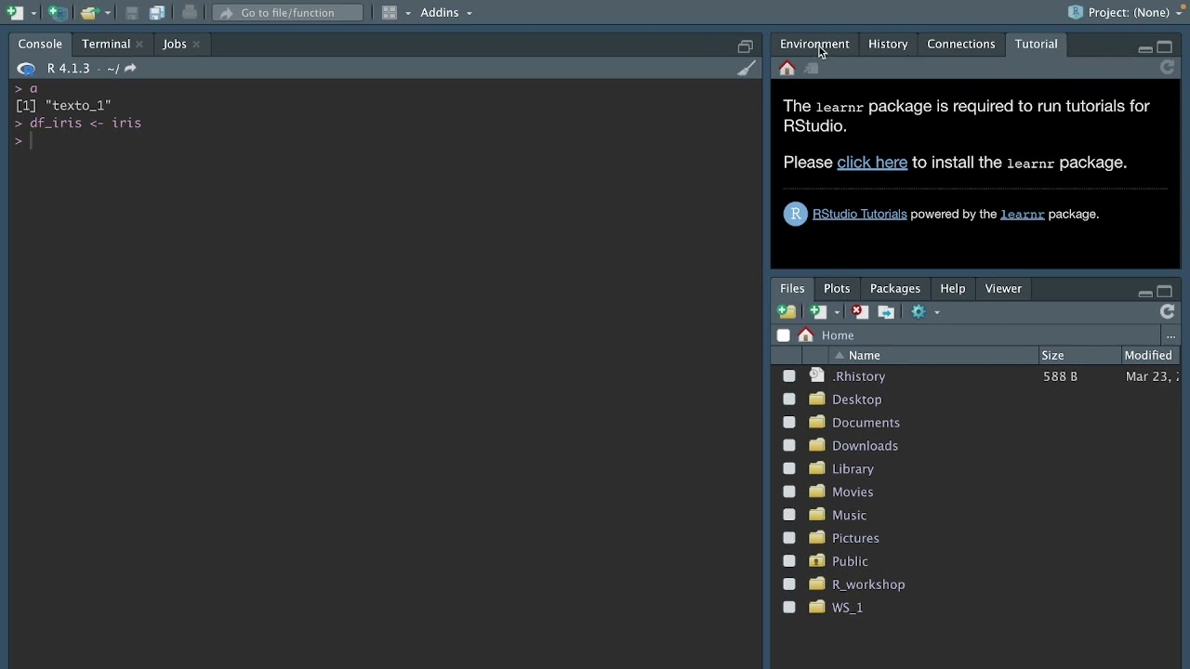Click the Create a Project icon
Screen dimensions: 1190x669
(x=58, y=13)
